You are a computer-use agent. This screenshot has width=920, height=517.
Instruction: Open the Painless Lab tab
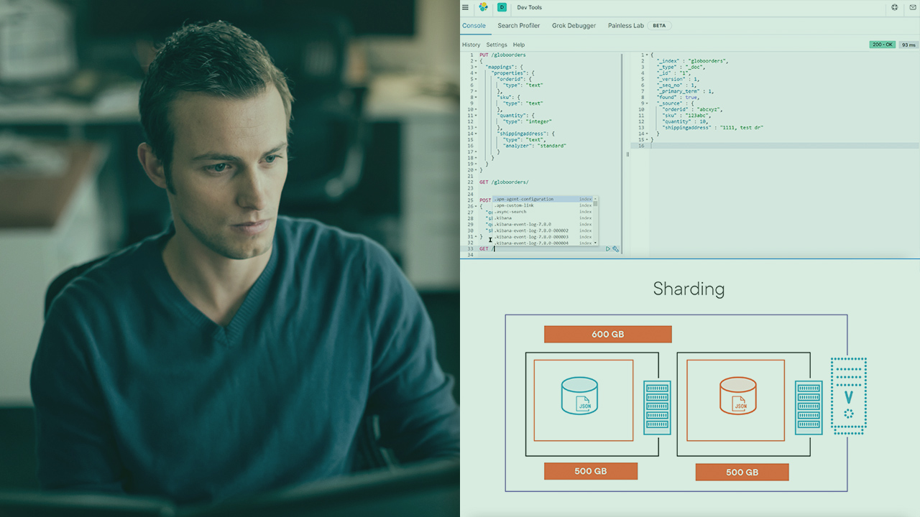coord(625,26)
